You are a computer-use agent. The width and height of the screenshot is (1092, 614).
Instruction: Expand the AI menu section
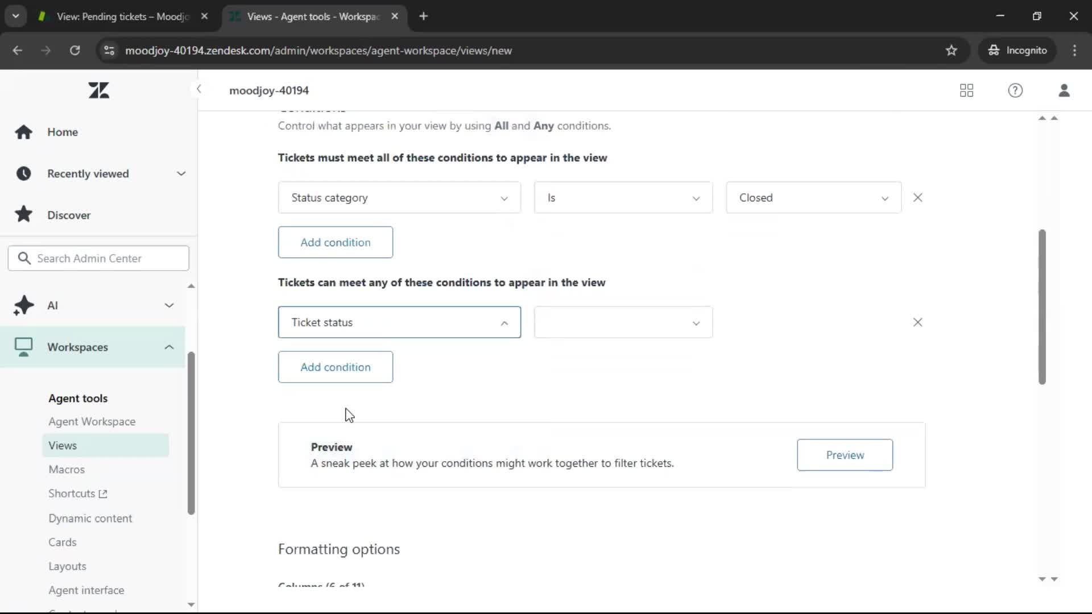[x=169, y=305]
